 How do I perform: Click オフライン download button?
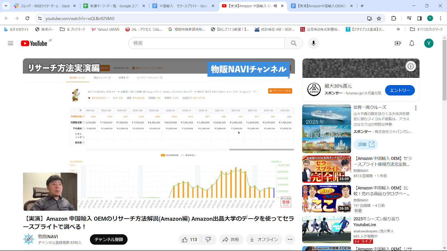pos(264,240)
